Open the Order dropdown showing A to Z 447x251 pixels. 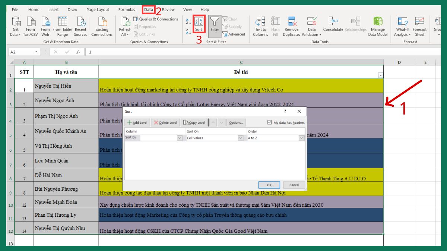point(301,138)
